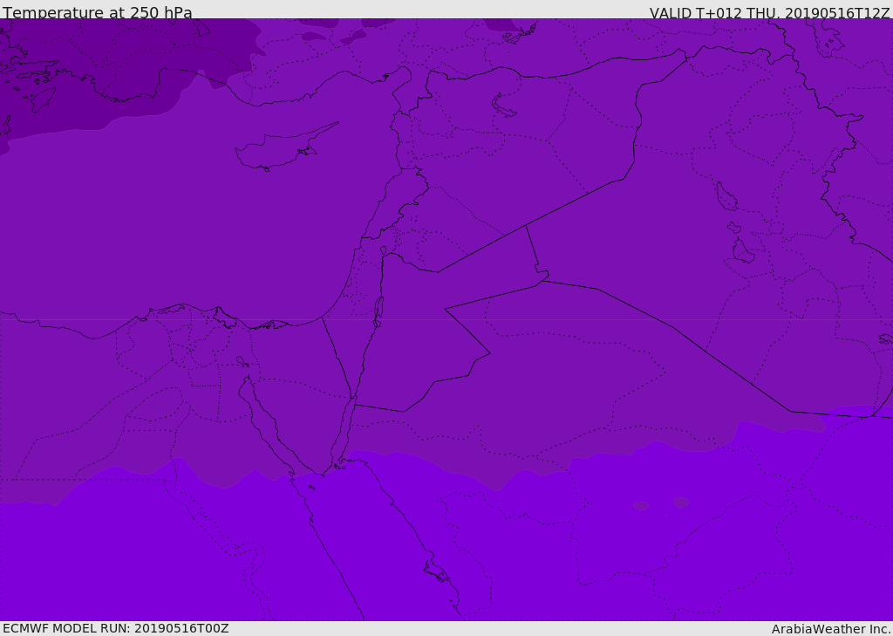Click the 'VALID T+012 THU. 20190516T12Z' label
The height and width of the screenshot is (636, 893).
click(769, 12)
